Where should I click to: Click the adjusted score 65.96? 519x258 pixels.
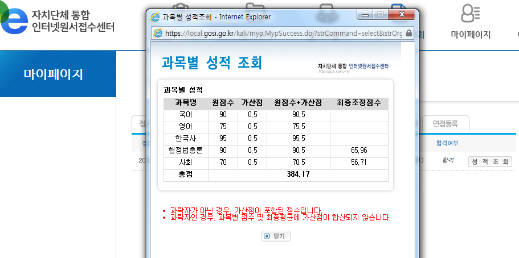pos(359,150)
